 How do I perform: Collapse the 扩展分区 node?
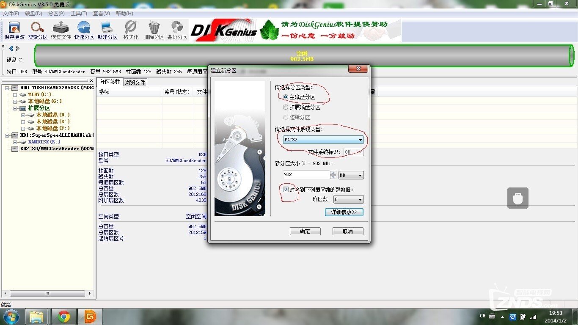pyautogui.click(x=15, y=108)
